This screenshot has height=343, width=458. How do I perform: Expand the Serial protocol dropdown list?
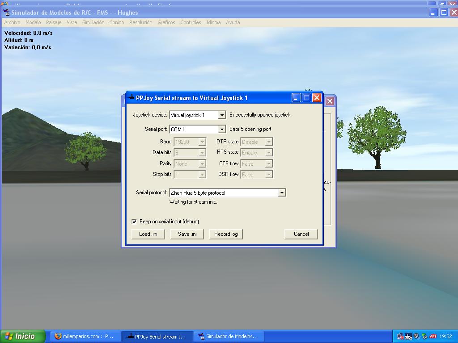(x=282, y=193)
